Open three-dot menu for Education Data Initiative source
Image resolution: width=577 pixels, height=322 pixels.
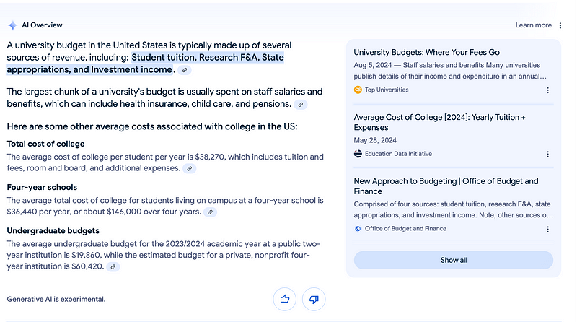[547, 154]
